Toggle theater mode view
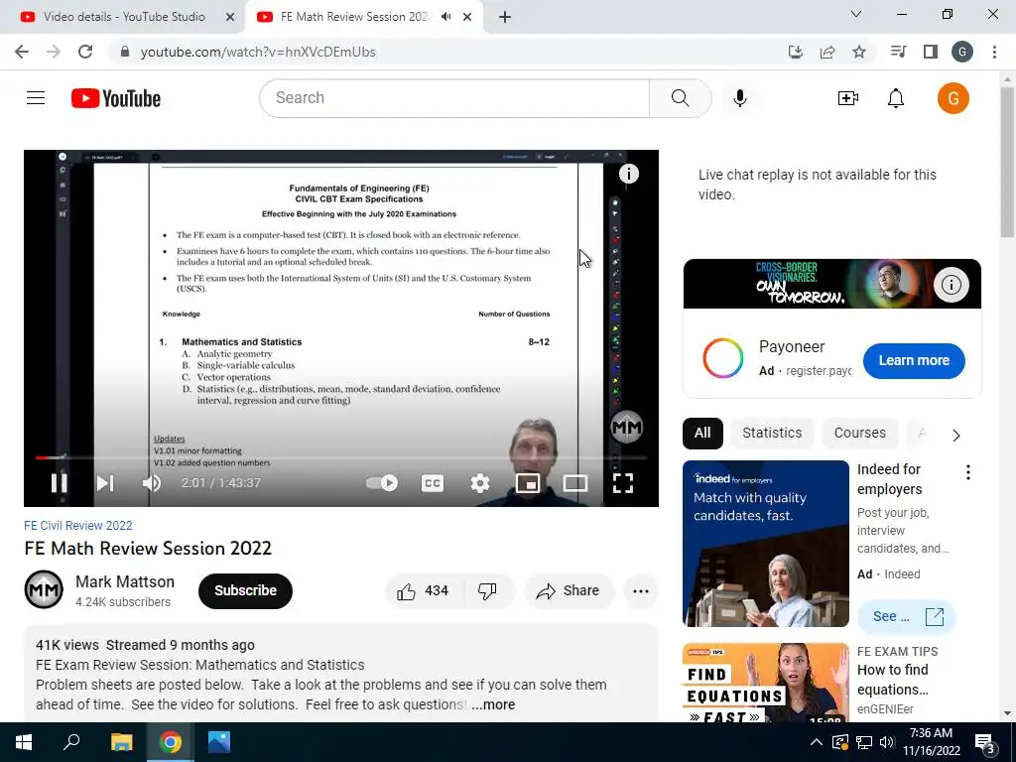The image size is (1016, 762). (x=574, y=483)
